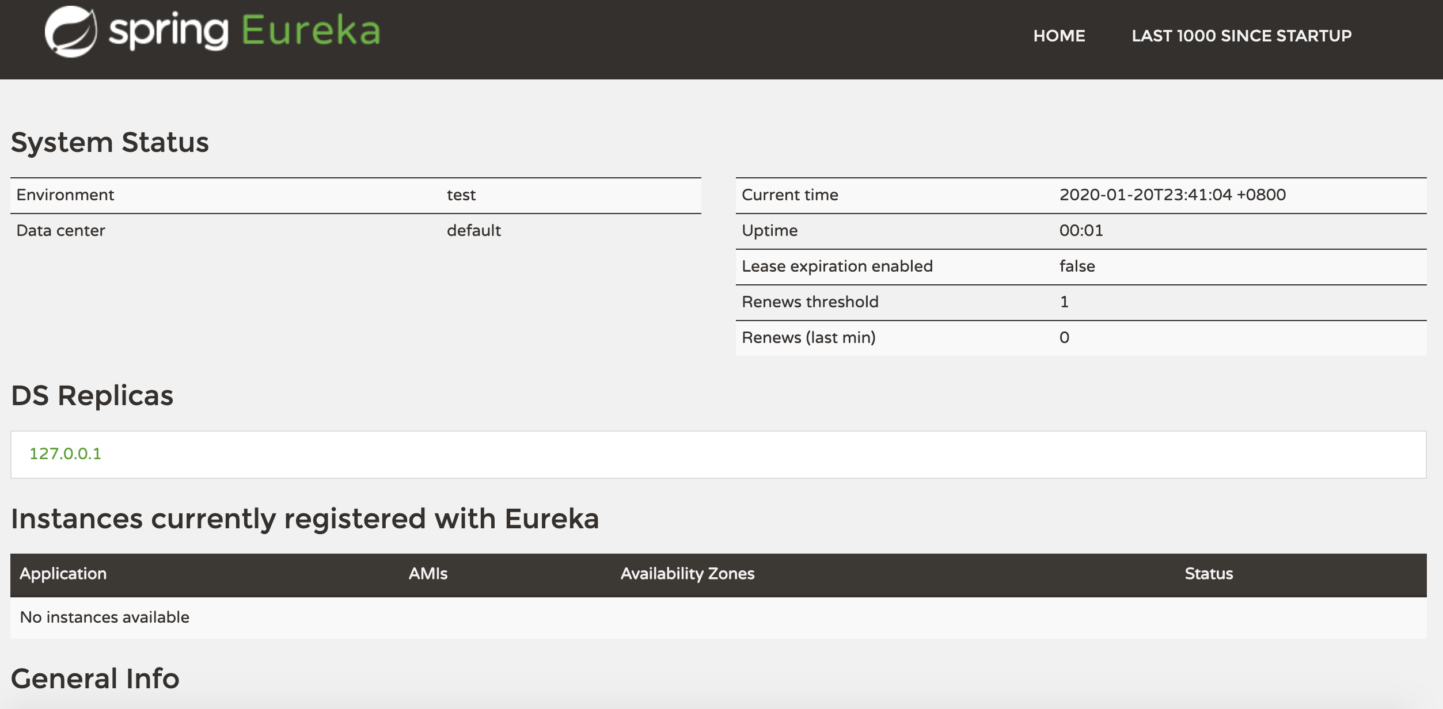Click the No instances available row

(105, 617)
